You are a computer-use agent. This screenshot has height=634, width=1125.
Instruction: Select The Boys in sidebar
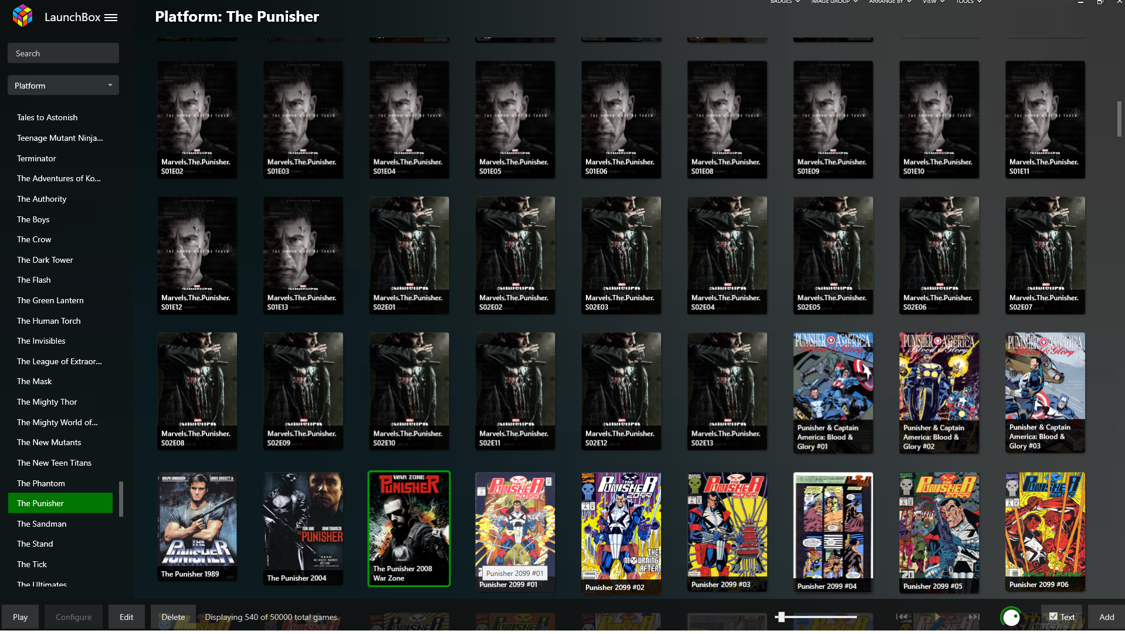[60, 220]
